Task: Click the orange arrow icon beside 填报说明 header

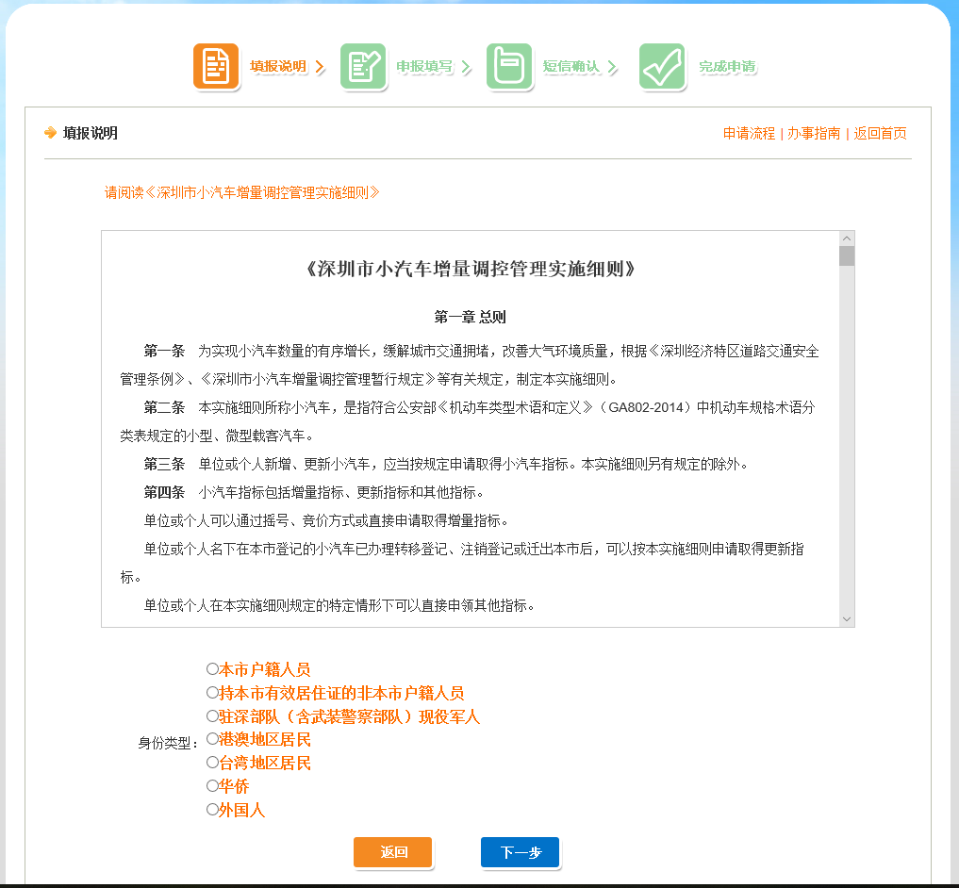Action: [x=49, y=133]
